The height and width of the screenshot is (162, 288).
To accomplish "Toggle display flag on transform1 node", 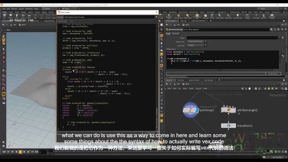I will (234, 126).
